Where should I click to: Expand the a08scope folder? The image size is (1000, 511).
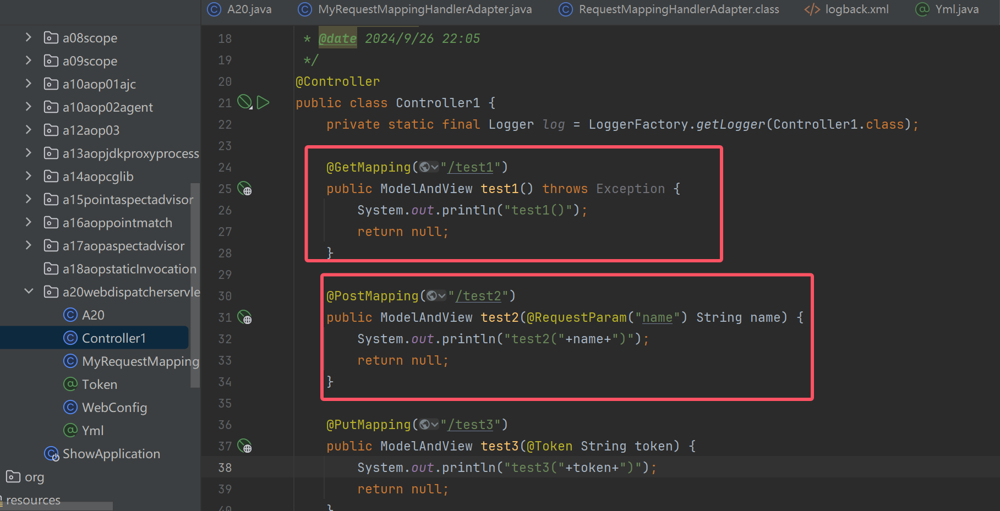click(29, 37)
